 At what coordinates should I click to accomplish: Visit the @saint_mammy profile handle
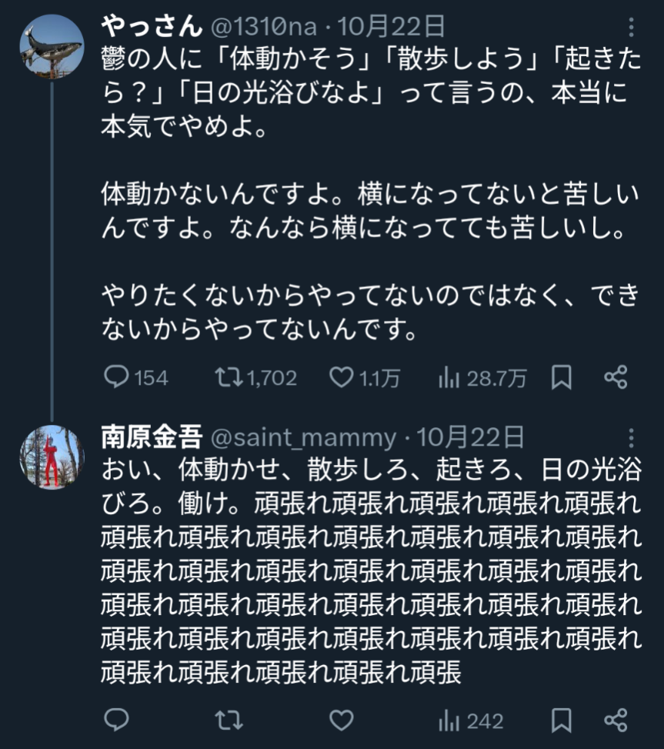[303, 438]
